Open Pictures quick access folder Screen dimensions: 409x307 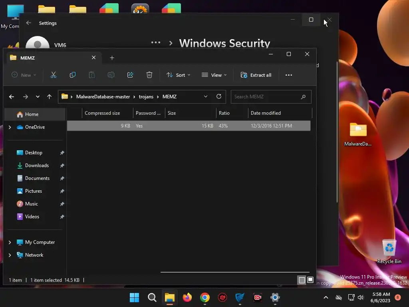(x=34, y=191)
